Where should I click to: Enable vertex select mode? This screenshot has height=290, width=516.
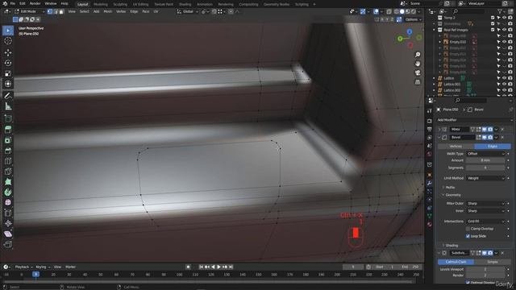(x=50, y=11)
